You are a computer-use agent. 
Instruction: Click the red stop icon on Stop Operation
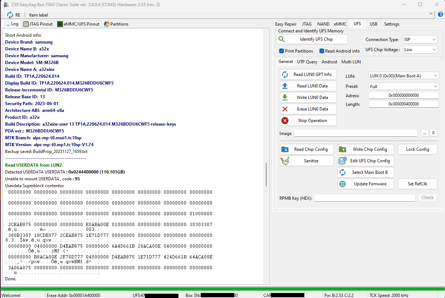[x=285, y=121]
